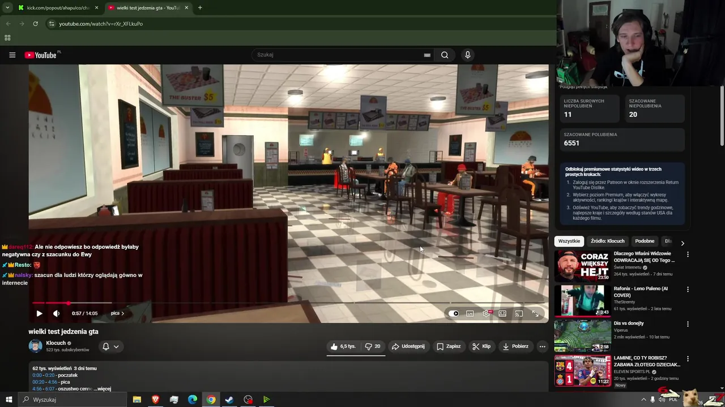Open the video title 'wielki test jedzenia gta'
725x407 pixels.
63,332
